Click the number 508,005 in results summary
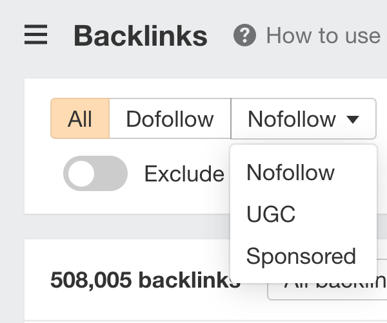Image resolution: width=387 pixels, height=323 pixels. point(90,281)
